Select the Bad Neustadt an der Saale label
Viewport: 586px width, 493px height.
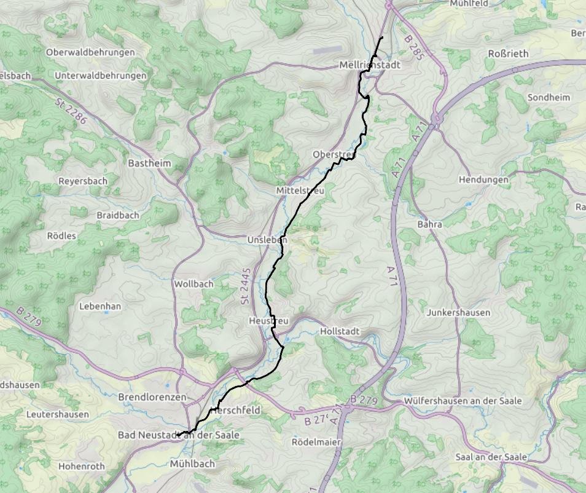pos(179,435)
